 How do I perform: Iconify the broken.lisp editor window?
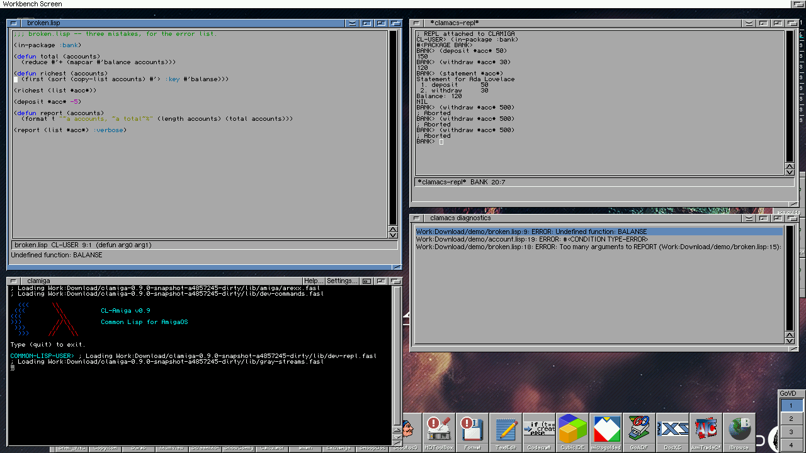[x=367, y=23]
